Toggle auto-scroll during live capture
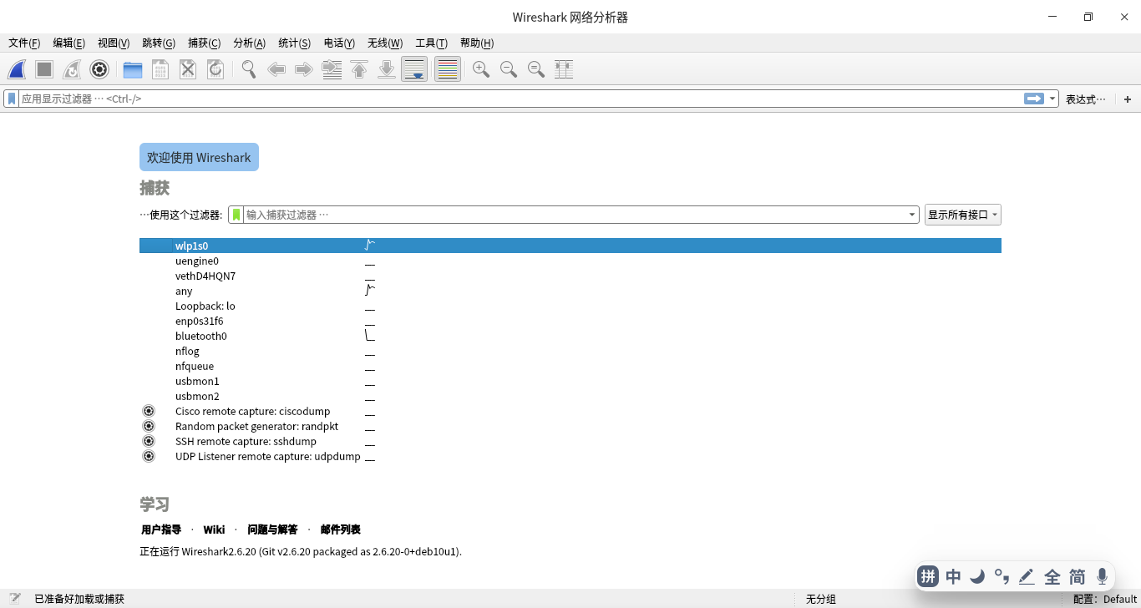The width and height of the screenshot is (1141, 608). point(414,69)
